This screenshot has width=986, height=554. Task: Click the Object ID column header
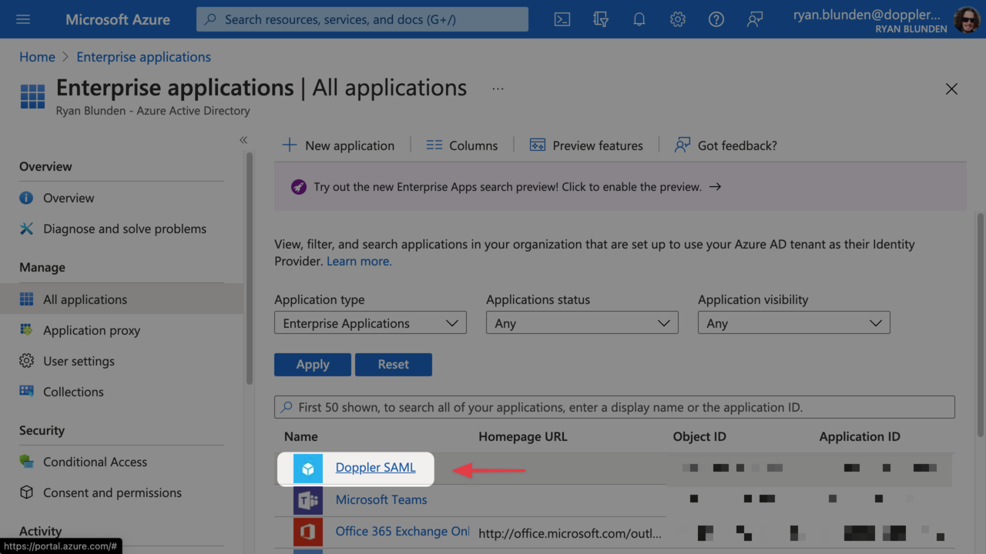(699, 436)
